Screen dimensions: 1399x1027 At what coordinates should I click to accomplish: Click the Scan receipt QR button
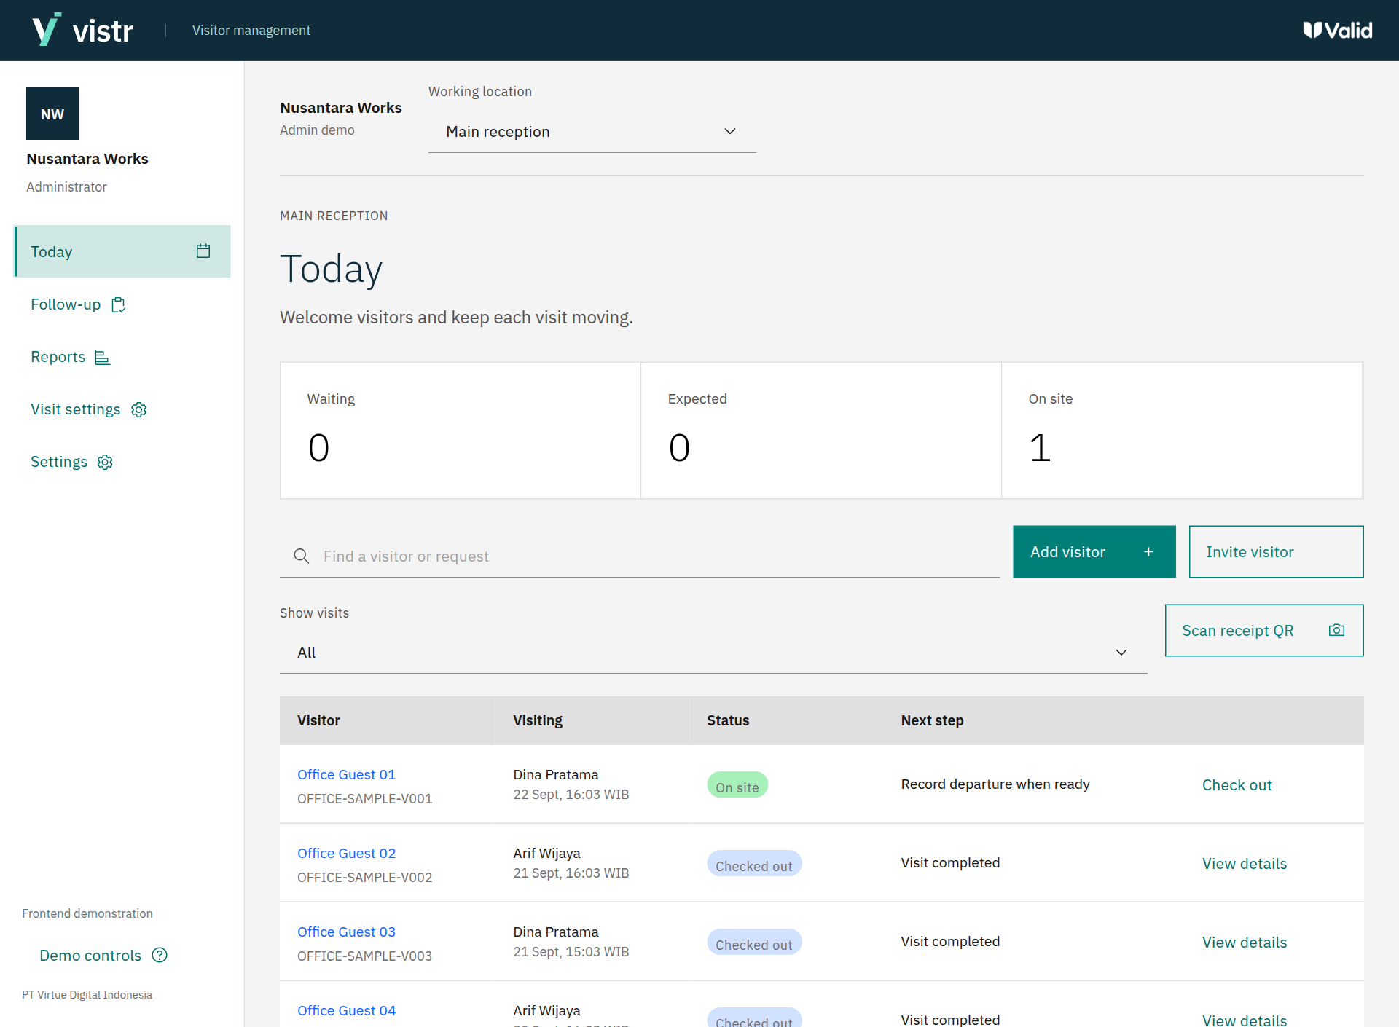(1264, 631)
